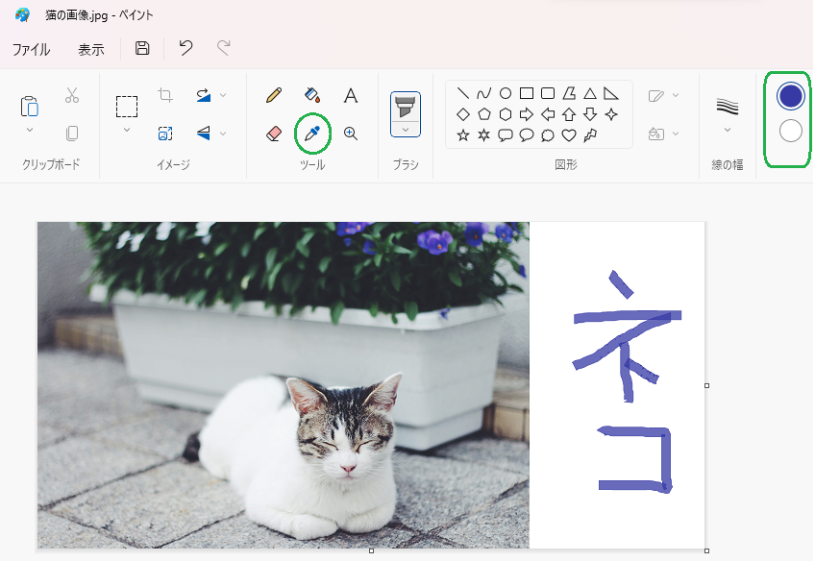Select the Eraser tool
815x561 pixels.
click(273, 134)
